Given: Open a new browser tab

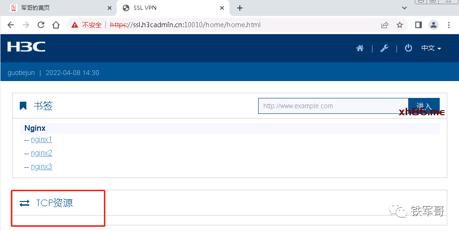Looking at the screenshot, I should click(x=240, y=8).
